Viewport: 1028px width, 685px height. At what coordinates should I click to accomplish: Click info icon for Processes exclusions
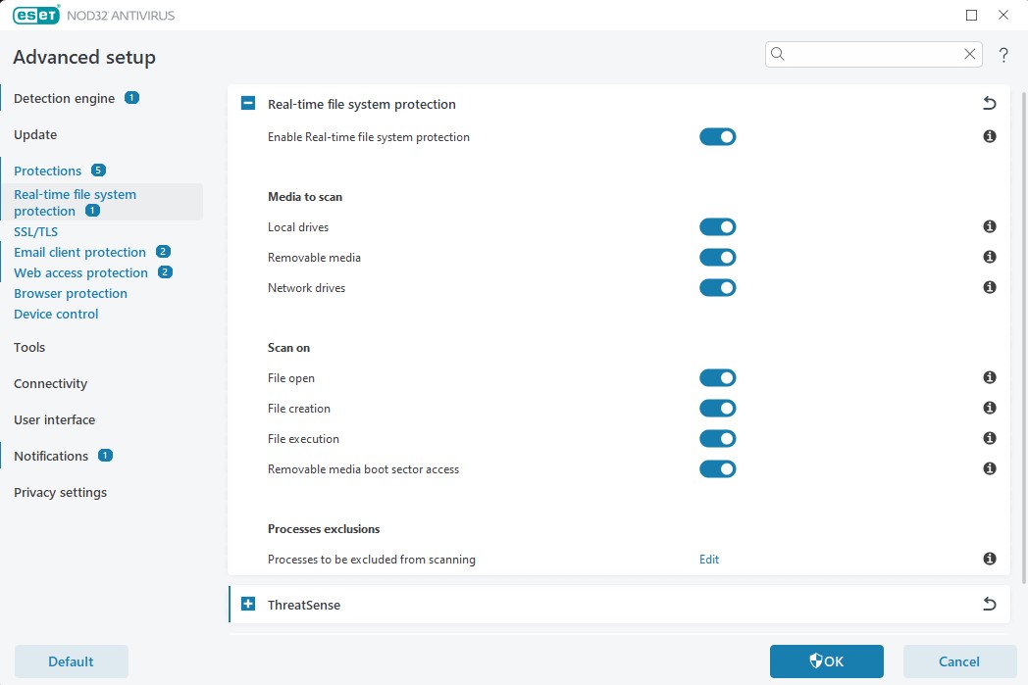pyautogui.click(x=990, y=560)
